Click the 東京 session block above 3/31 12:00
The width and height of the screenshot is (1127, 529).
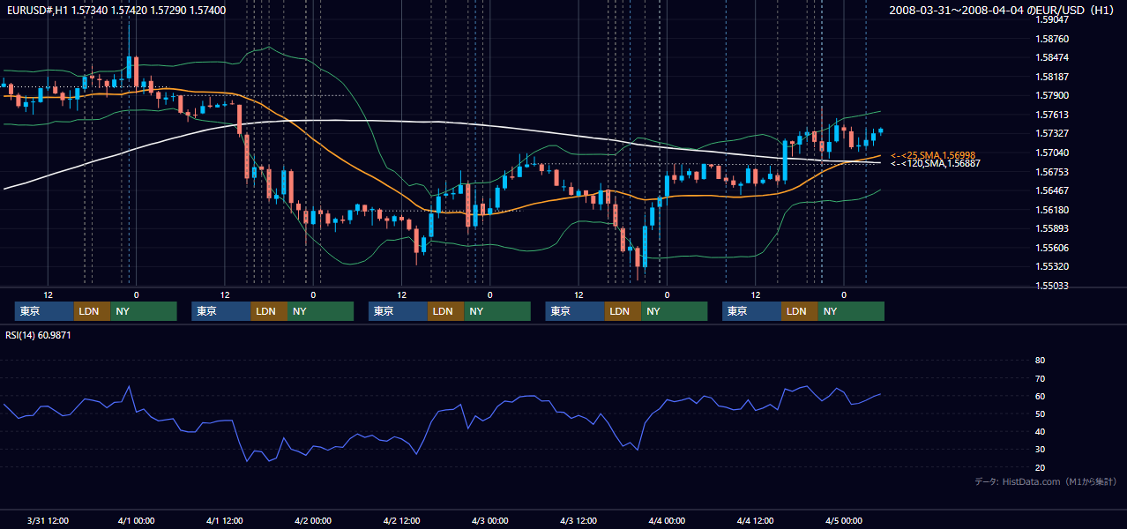tap(44, 311)
